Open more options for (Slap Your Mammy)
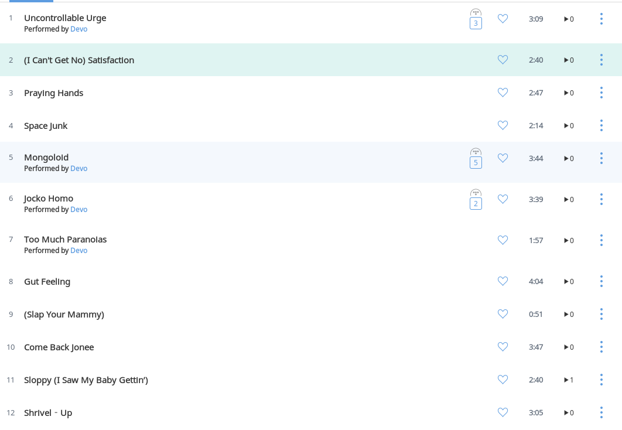The image size is (622, 430). [602, 314]
